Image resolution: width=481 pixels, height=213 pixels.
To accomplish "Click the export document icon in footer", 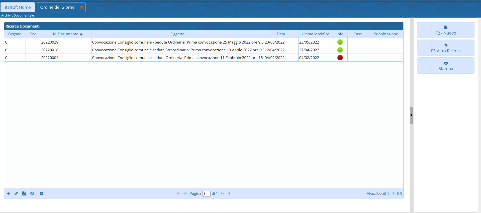I will pos(24,193).
